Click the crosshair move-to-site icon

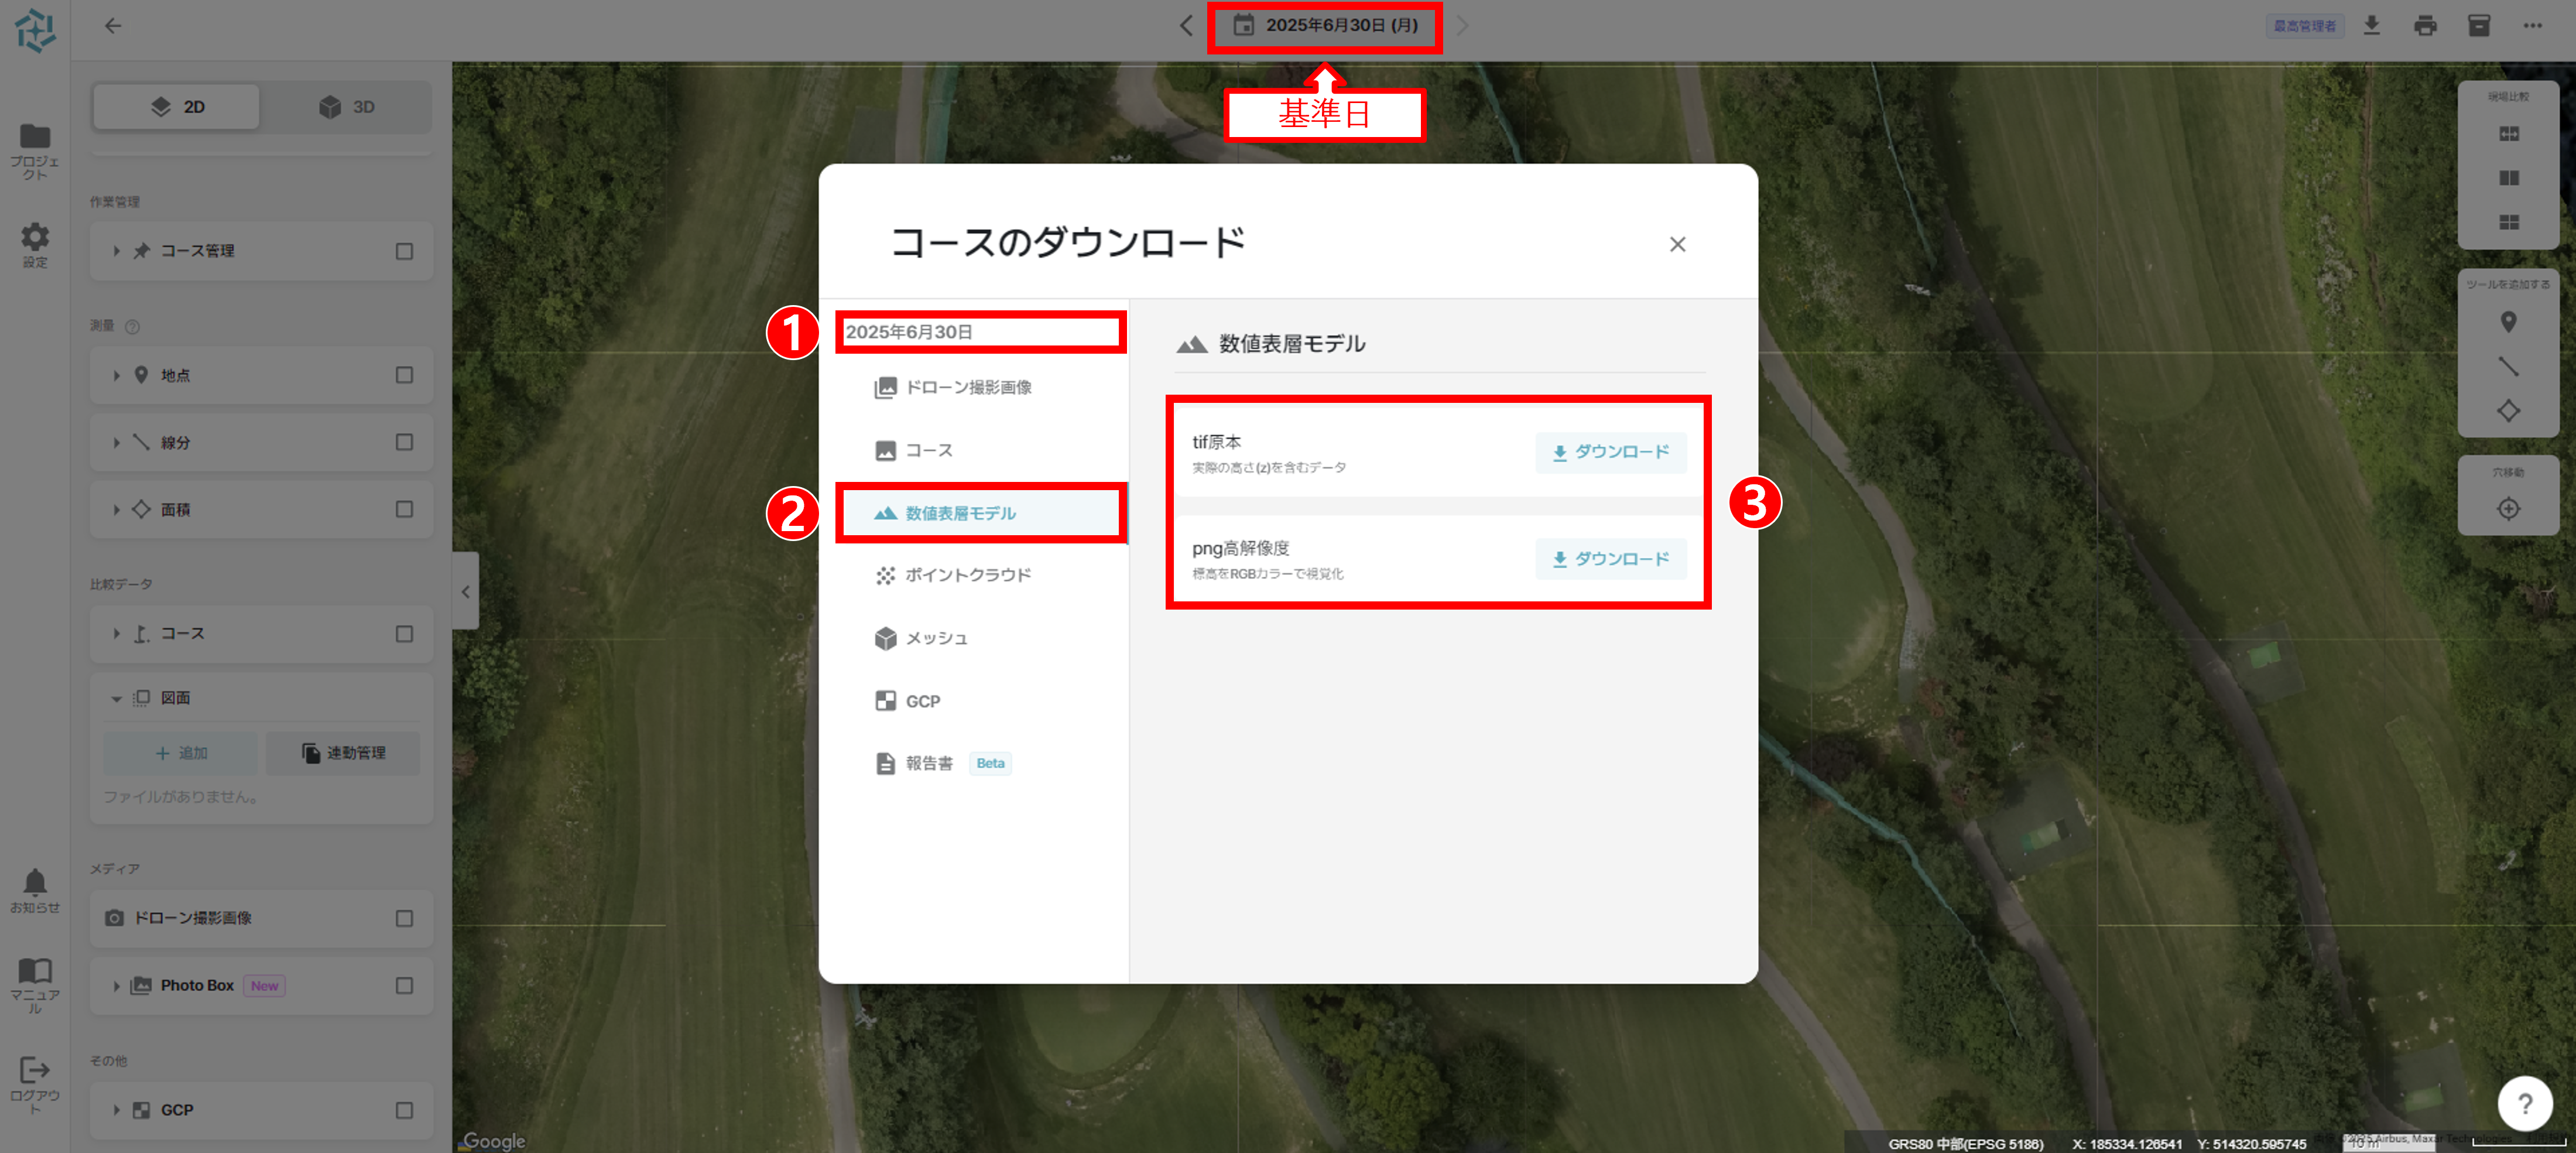pyautogui.click(x=2508, y=509)
